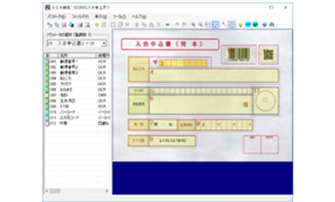The image size is (335, 202).
Task: Click the yellow diamond toolbar icon
Action: point(97,25)
